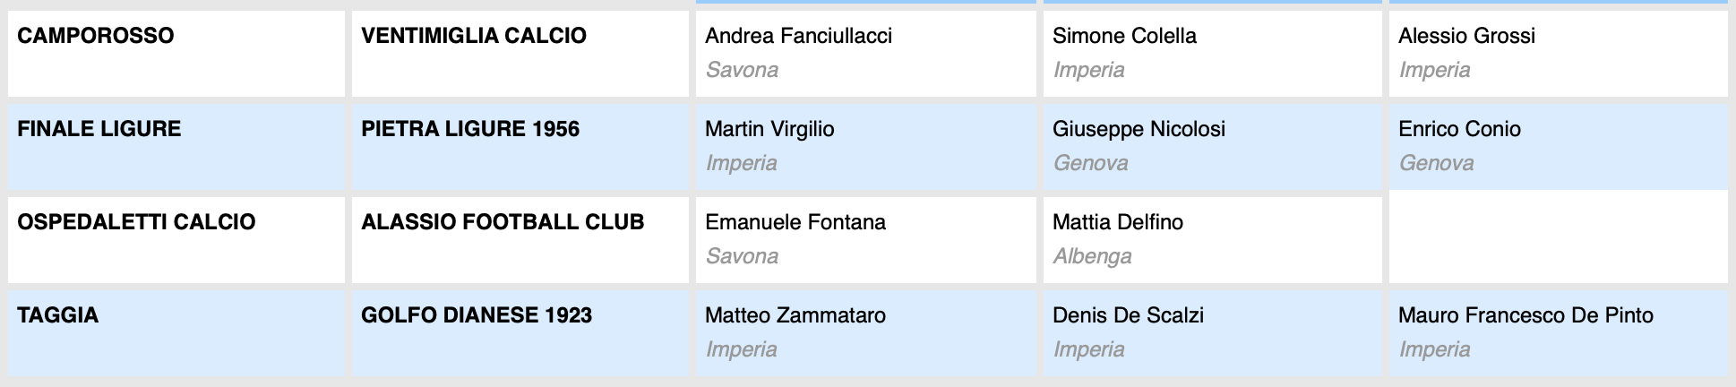Image resolution: width=1736 pixels, height=387 pixels.
Task: Click Simone Colella assistant name
Action: coord(1124,36)
